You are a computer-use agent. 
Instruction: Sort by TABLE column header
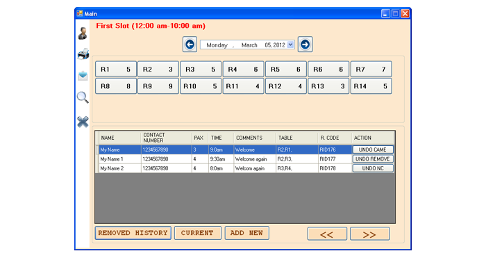tap(296, 138)
